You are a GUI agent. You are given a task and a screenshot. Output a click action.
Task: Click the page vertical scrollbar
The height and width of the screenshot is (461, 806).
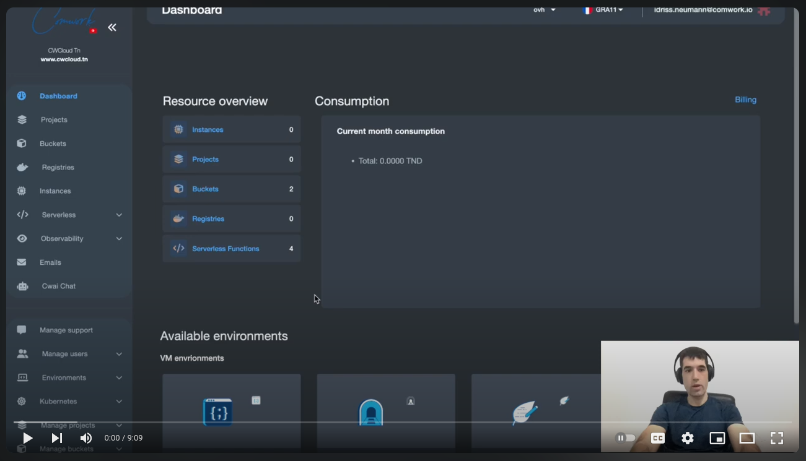[796, 165]
